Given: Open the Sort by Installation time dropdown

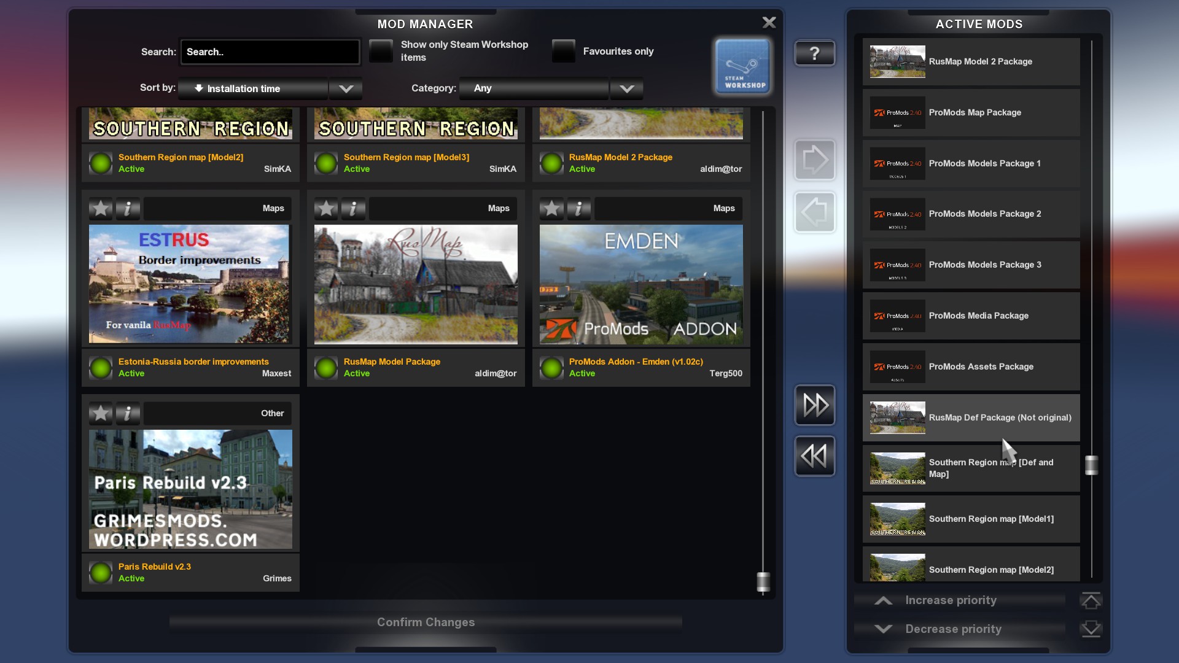Looking at the screenshot, I should click(253, 88).
